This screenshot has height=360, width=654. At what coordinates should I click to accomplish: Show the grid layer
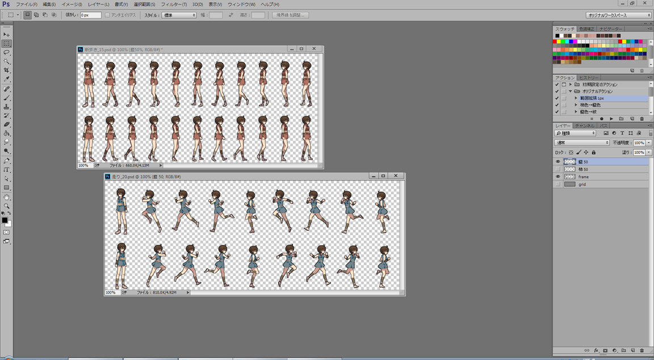tap(557, 184)
